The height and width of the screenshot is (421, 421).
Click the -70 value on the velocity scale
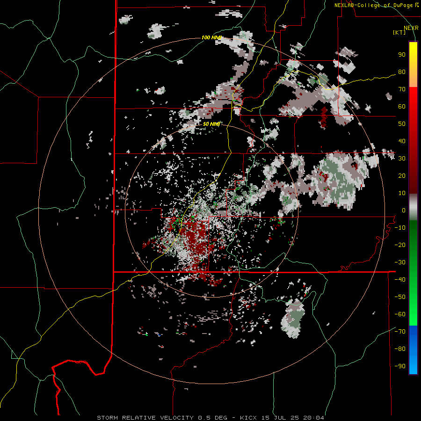tap(400, 332)
